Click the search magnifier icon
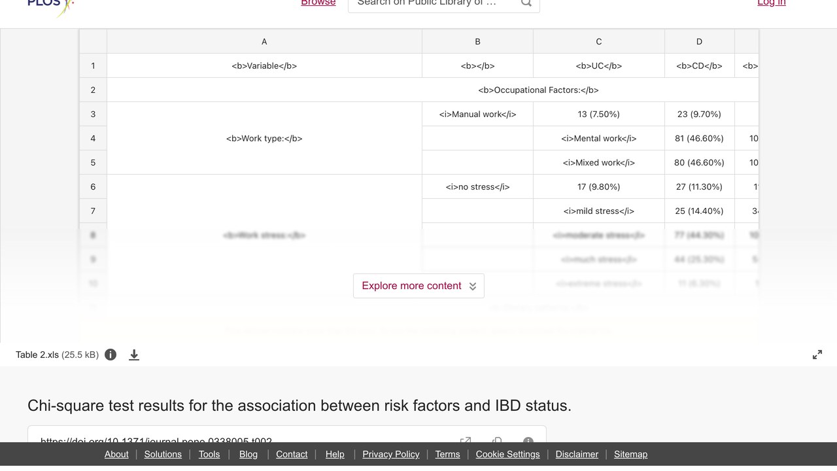The image size is (837, 471). (x=526, y=3)
